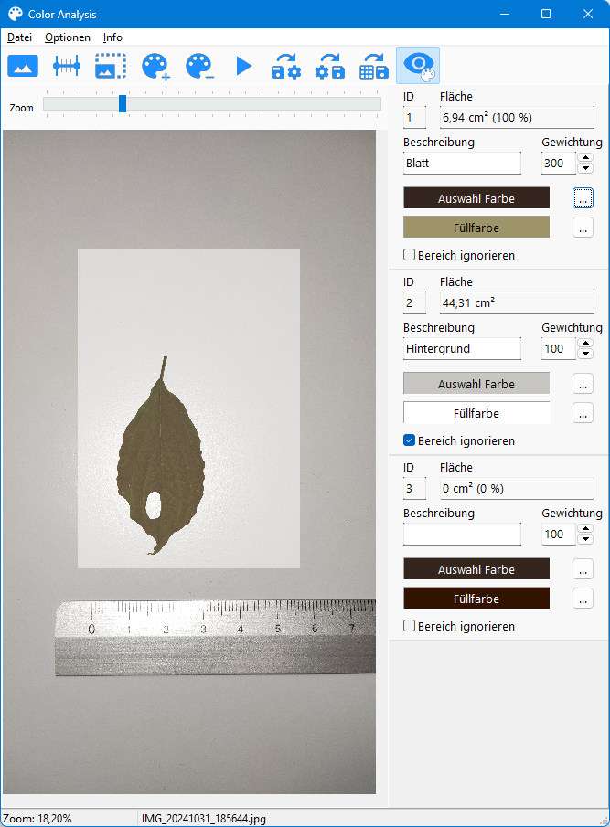Click the Blatt 'Auswahl Farbe' button
This screenshot has width=610, height=827.
[476, 198]
